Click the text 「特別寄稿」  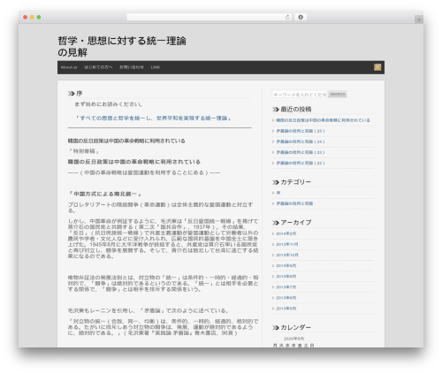[x=84, y=151]
